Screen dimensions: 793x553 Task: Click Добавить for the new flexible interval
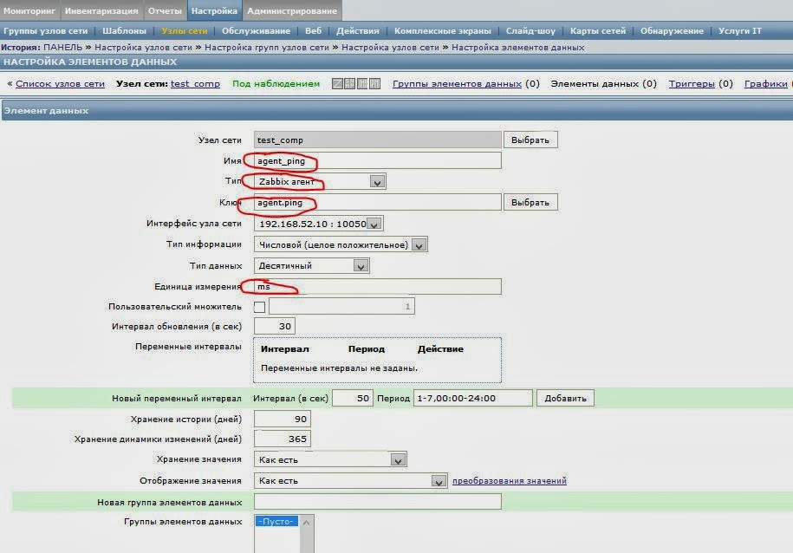[566, 397]
